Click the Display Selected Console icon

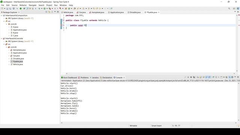coord(216,77)
